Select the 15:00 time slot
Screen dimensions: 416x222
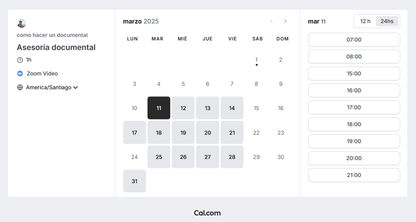click(354, 74)
